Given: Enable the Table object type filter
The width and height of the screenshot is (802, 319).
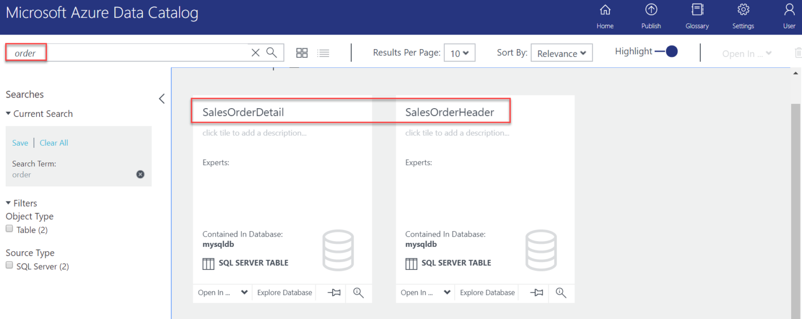Looking at the screenshot, I should point(9,228).
